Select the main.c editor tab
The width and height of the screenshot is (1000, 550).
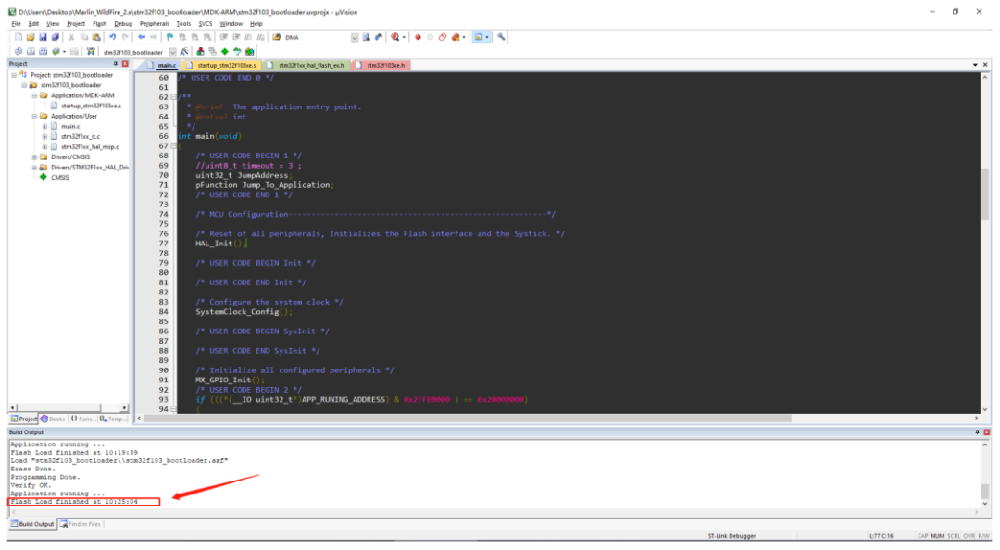pyautogui.click(x=162, y=65)
